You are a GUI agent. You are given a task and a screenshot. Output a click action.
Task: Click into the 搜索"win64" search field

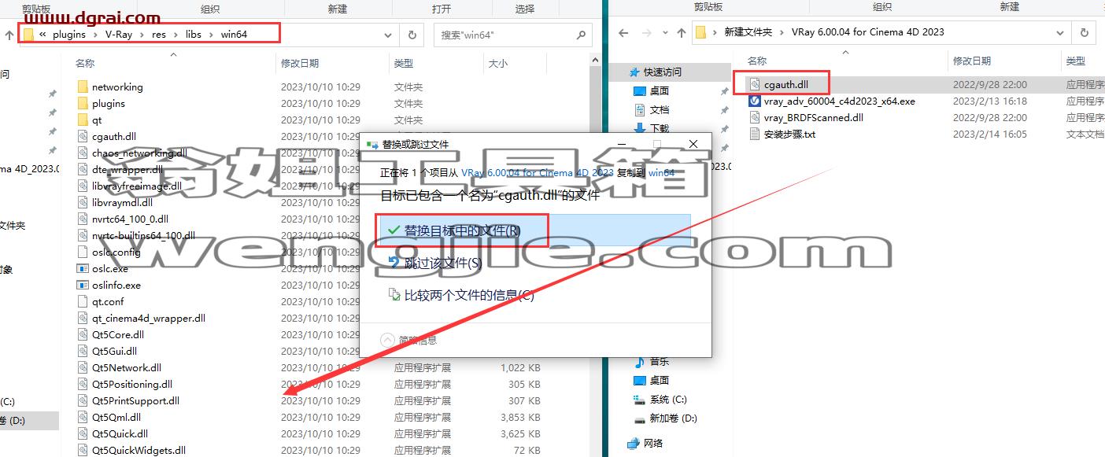(504, 35)
